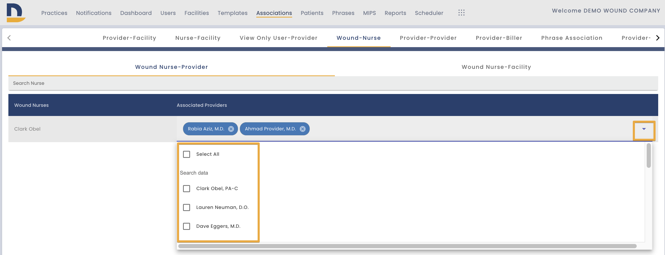Viewport: 665px width, 255px height.
Task: Click the Wound Nurses column header
Action: point(31,105)
